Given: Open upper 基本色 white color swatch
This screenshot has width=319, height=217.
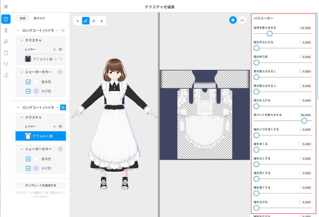Looking at the screenshot, I should [36, 82].
